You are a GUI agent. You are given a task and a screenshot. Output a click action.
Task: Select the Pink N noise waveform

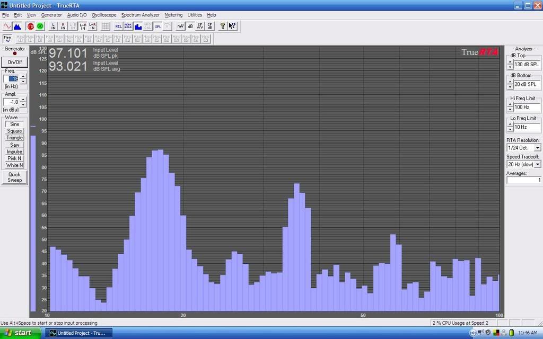pyautogui.click(x=14, y=158)
